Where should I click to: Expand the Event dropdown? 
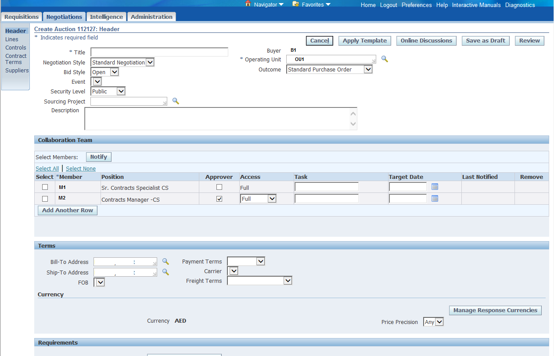click(97, 81)
